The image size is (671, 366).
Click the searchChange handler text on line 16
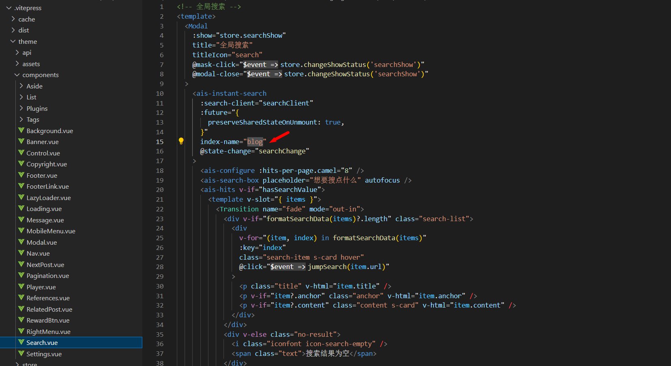[x=282, y=151]
